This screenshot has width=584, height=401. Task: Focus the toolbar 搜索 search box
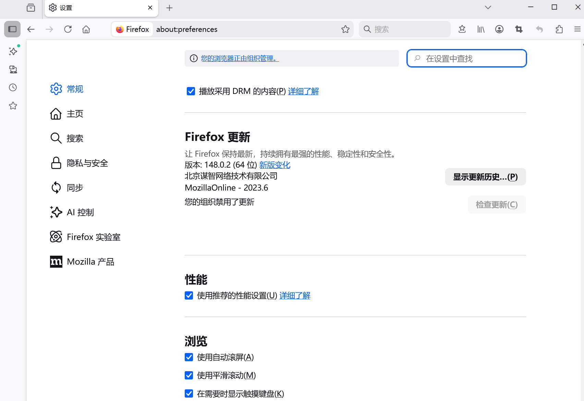point(405,29)
